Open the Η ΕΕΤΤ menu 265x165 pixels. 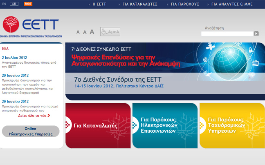click(x=99, y=4)
